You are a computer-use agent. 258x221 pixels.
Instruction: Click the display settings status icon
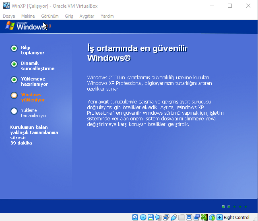click(x=189, y=217)
